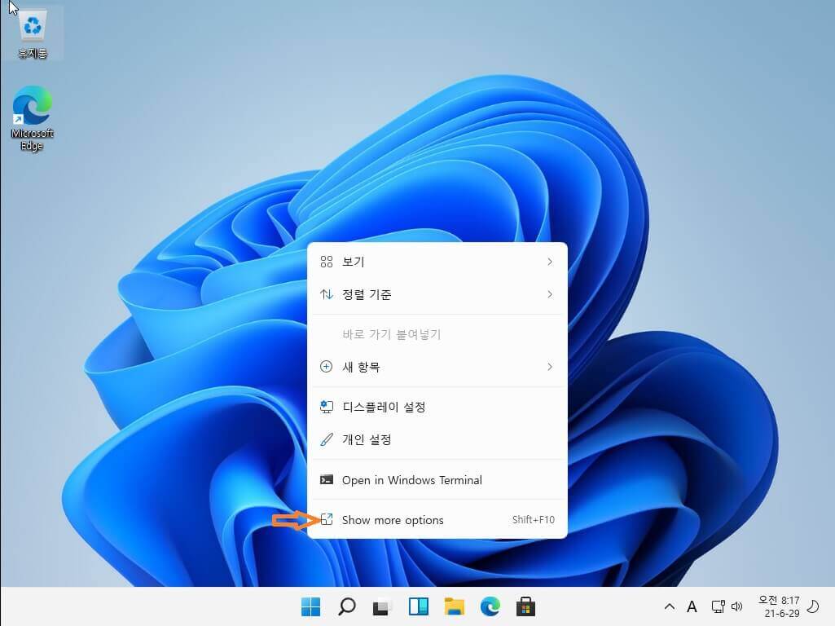Open the clock and date flyout
Image resolution: width=835 pixels, height=626 pixels.
(779, 606)
